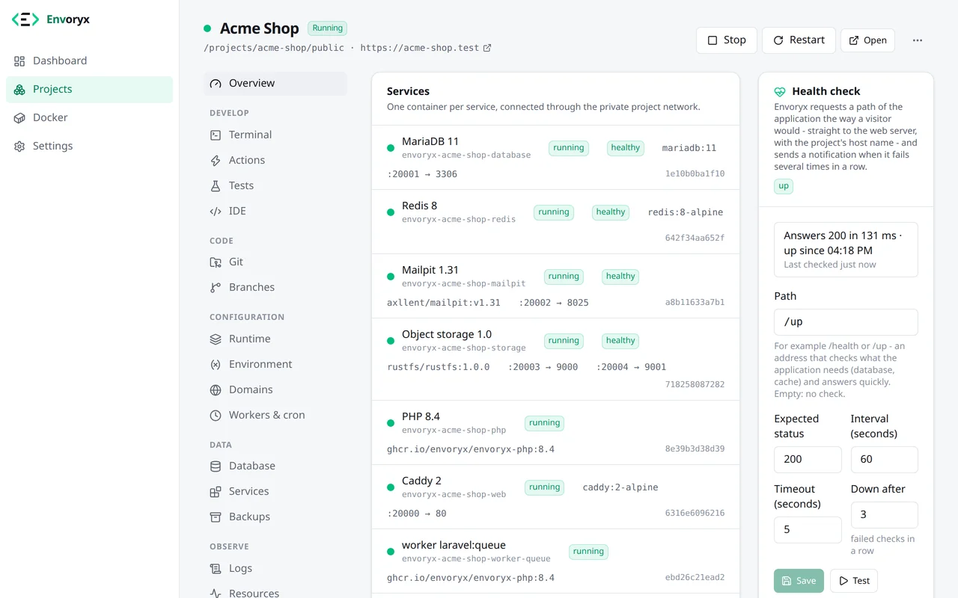Screen dimensions: 958x598
Task: Run the health check Test button
Action: pyautogui.click(x=854, y=581)
